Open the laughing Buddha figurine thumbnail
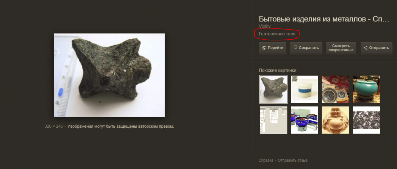This screenshot has height=169, width=397. click(335, 120)
